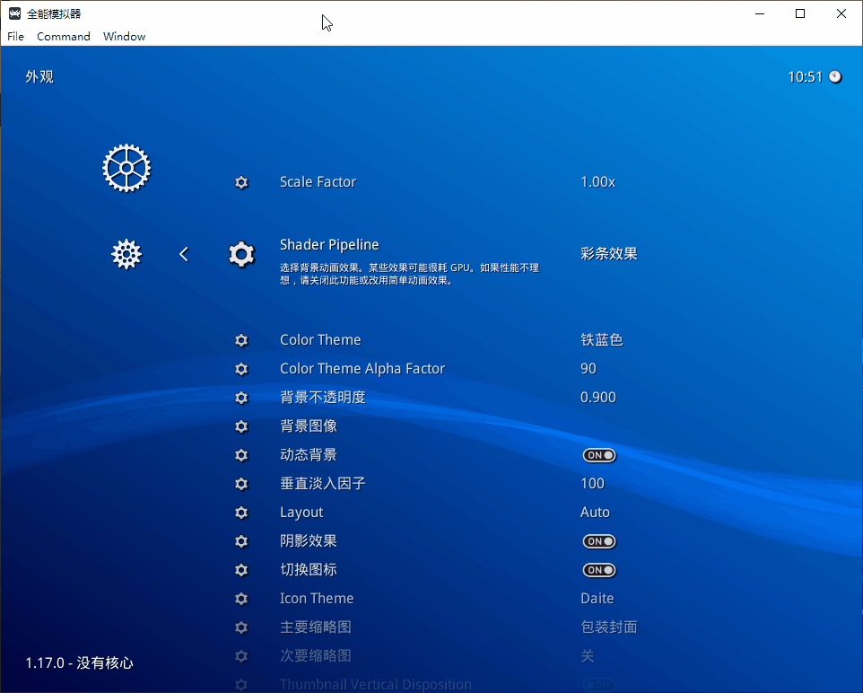Image resolution: width=863 pixels, height=693 pixels.
Task: Select the 次要缩略图 setting label
Action: click(316, 655)
